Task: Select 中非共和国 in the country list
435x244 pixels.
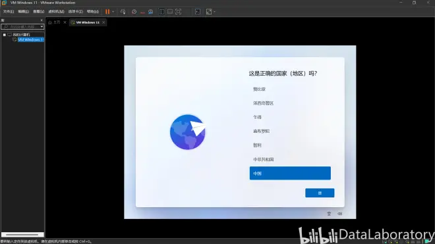Action: [290, 159]
